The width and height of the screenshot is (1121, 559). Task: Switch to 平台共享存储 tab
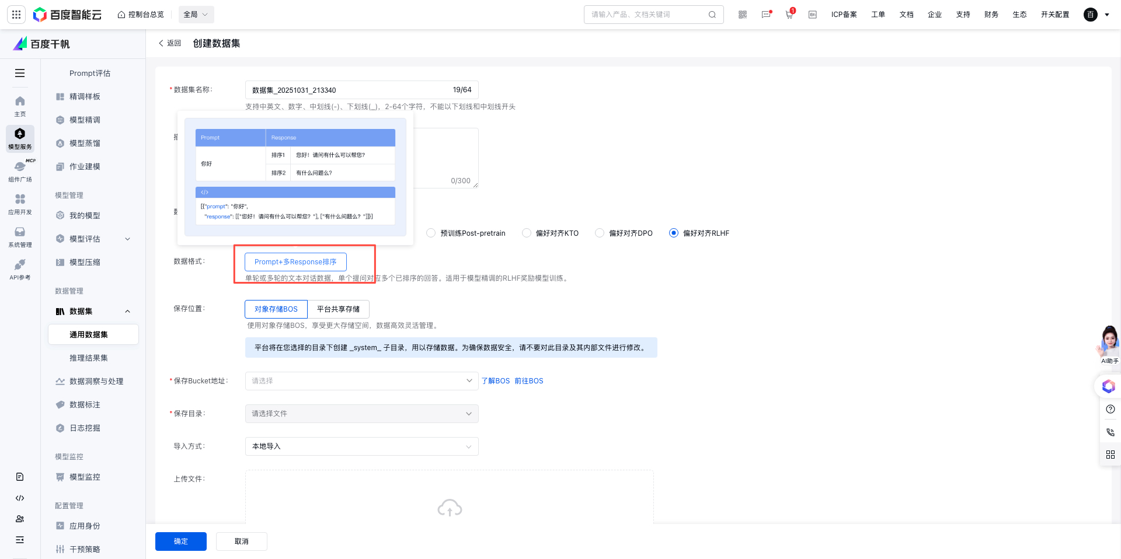338,309
